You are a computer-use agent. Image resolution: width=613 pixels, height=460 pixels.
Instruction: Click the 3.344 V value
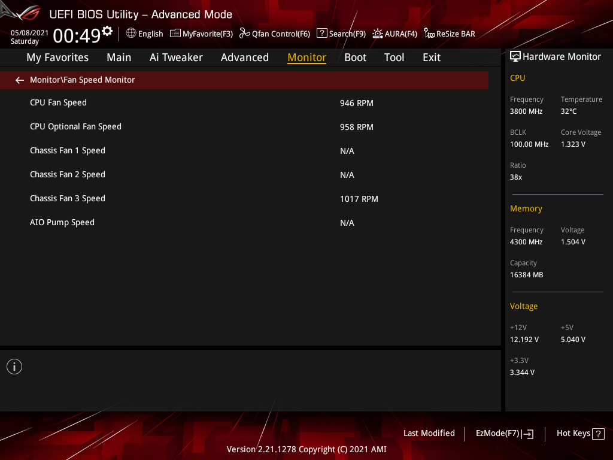[x=522, y=373]
